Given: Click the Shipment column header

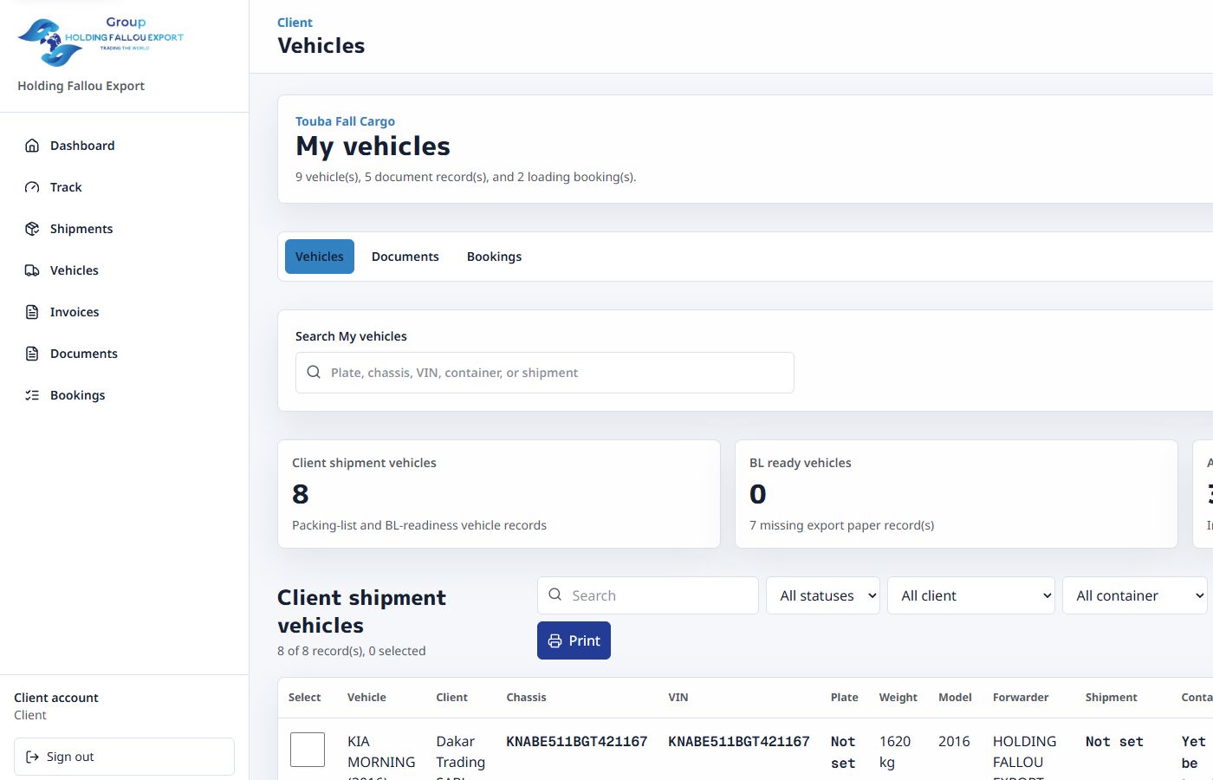Looking at the screenshot, I should point(1111,698).
